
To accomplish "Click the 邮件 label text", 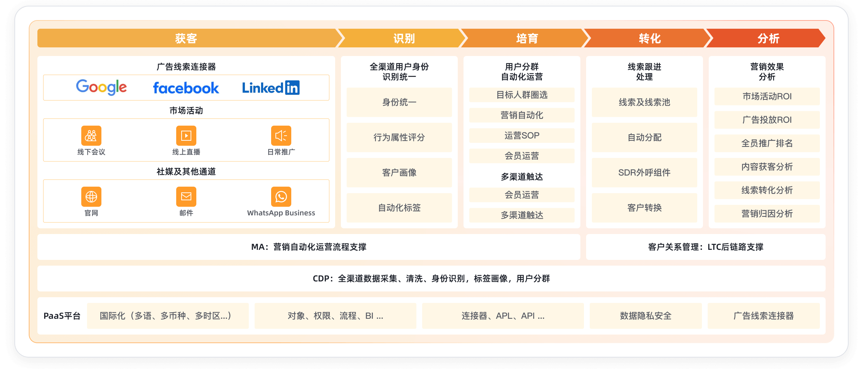I will click(186, 213).
